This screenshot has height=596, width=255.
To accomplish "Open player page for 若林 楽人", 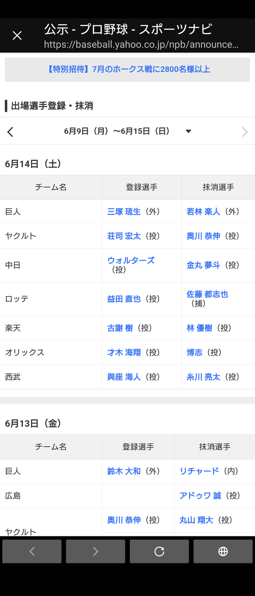I will 203,212.
